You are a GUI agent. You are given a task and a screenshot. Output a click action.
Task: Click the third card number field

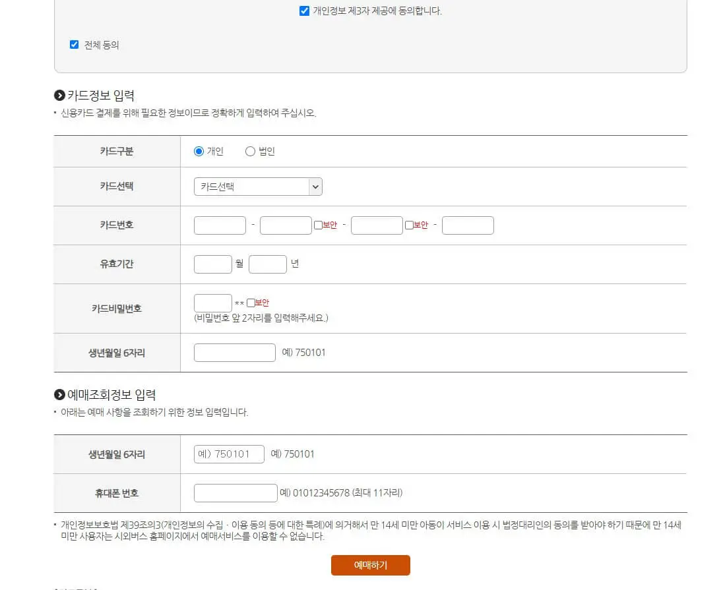(x=377, y=225)
